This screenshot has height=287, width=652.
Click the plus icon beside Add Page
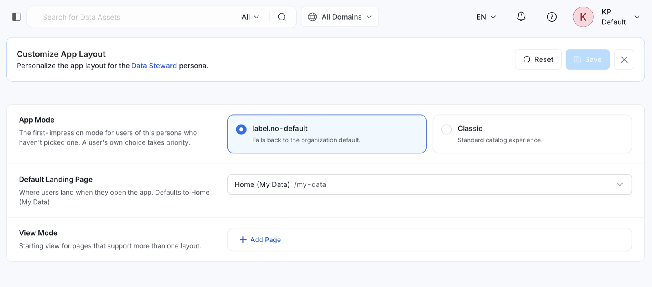[x=243, y=239]
